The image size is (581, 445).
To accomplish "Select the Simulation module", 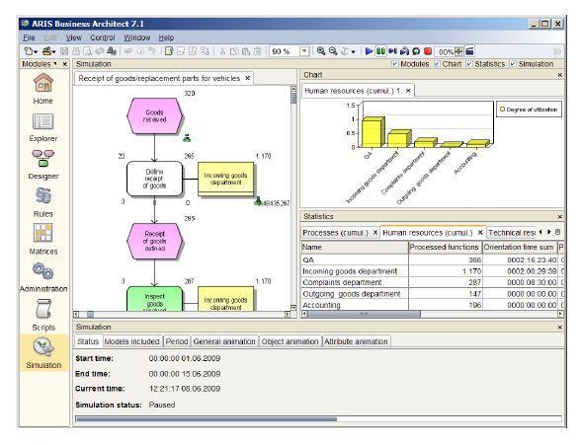I will coord(43,353).
